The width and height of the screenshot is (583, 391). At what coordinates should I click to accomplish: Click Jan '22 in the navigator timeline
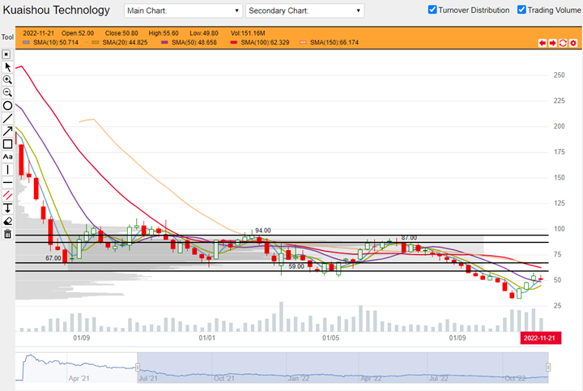(299, 378)
